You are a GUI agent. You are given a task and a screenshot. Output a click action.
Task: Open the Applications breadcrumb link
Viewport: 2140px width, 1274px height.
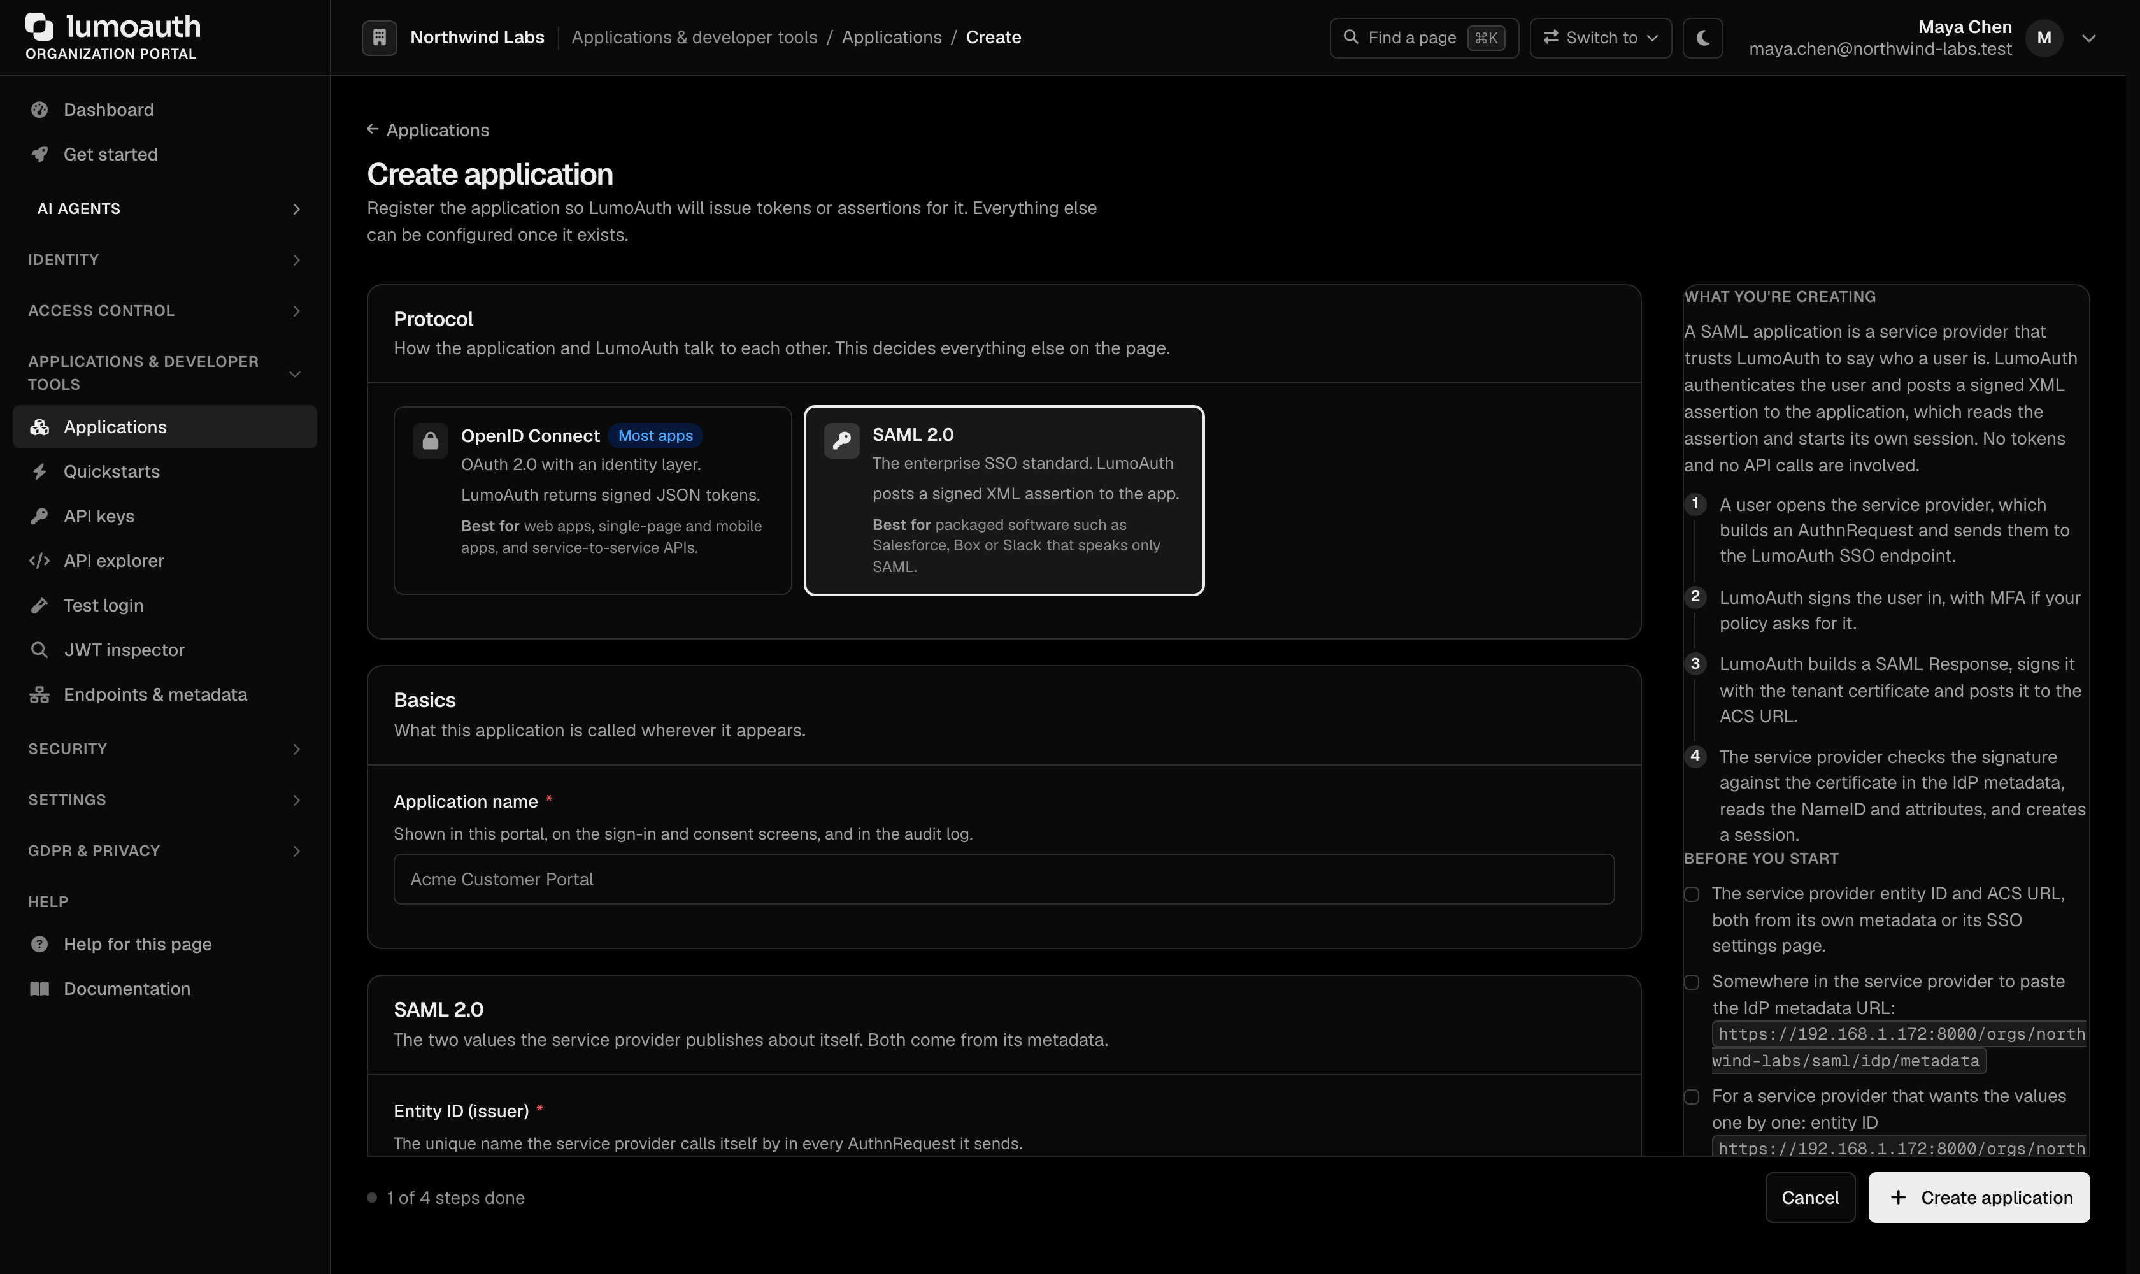(x=891, y=38)
